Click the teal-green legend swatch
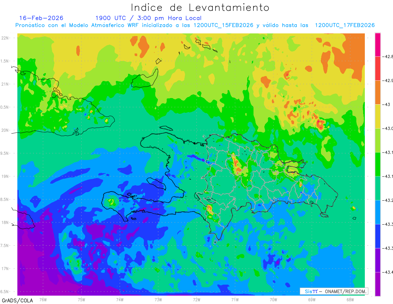The image size is (393, 304). point(378,188)
